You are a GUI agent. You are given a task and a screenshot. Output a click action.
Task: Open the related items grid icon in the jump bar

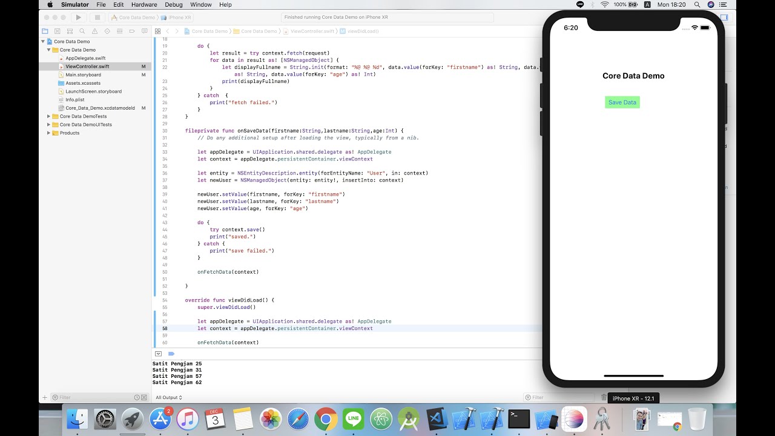tap(158, 31)
